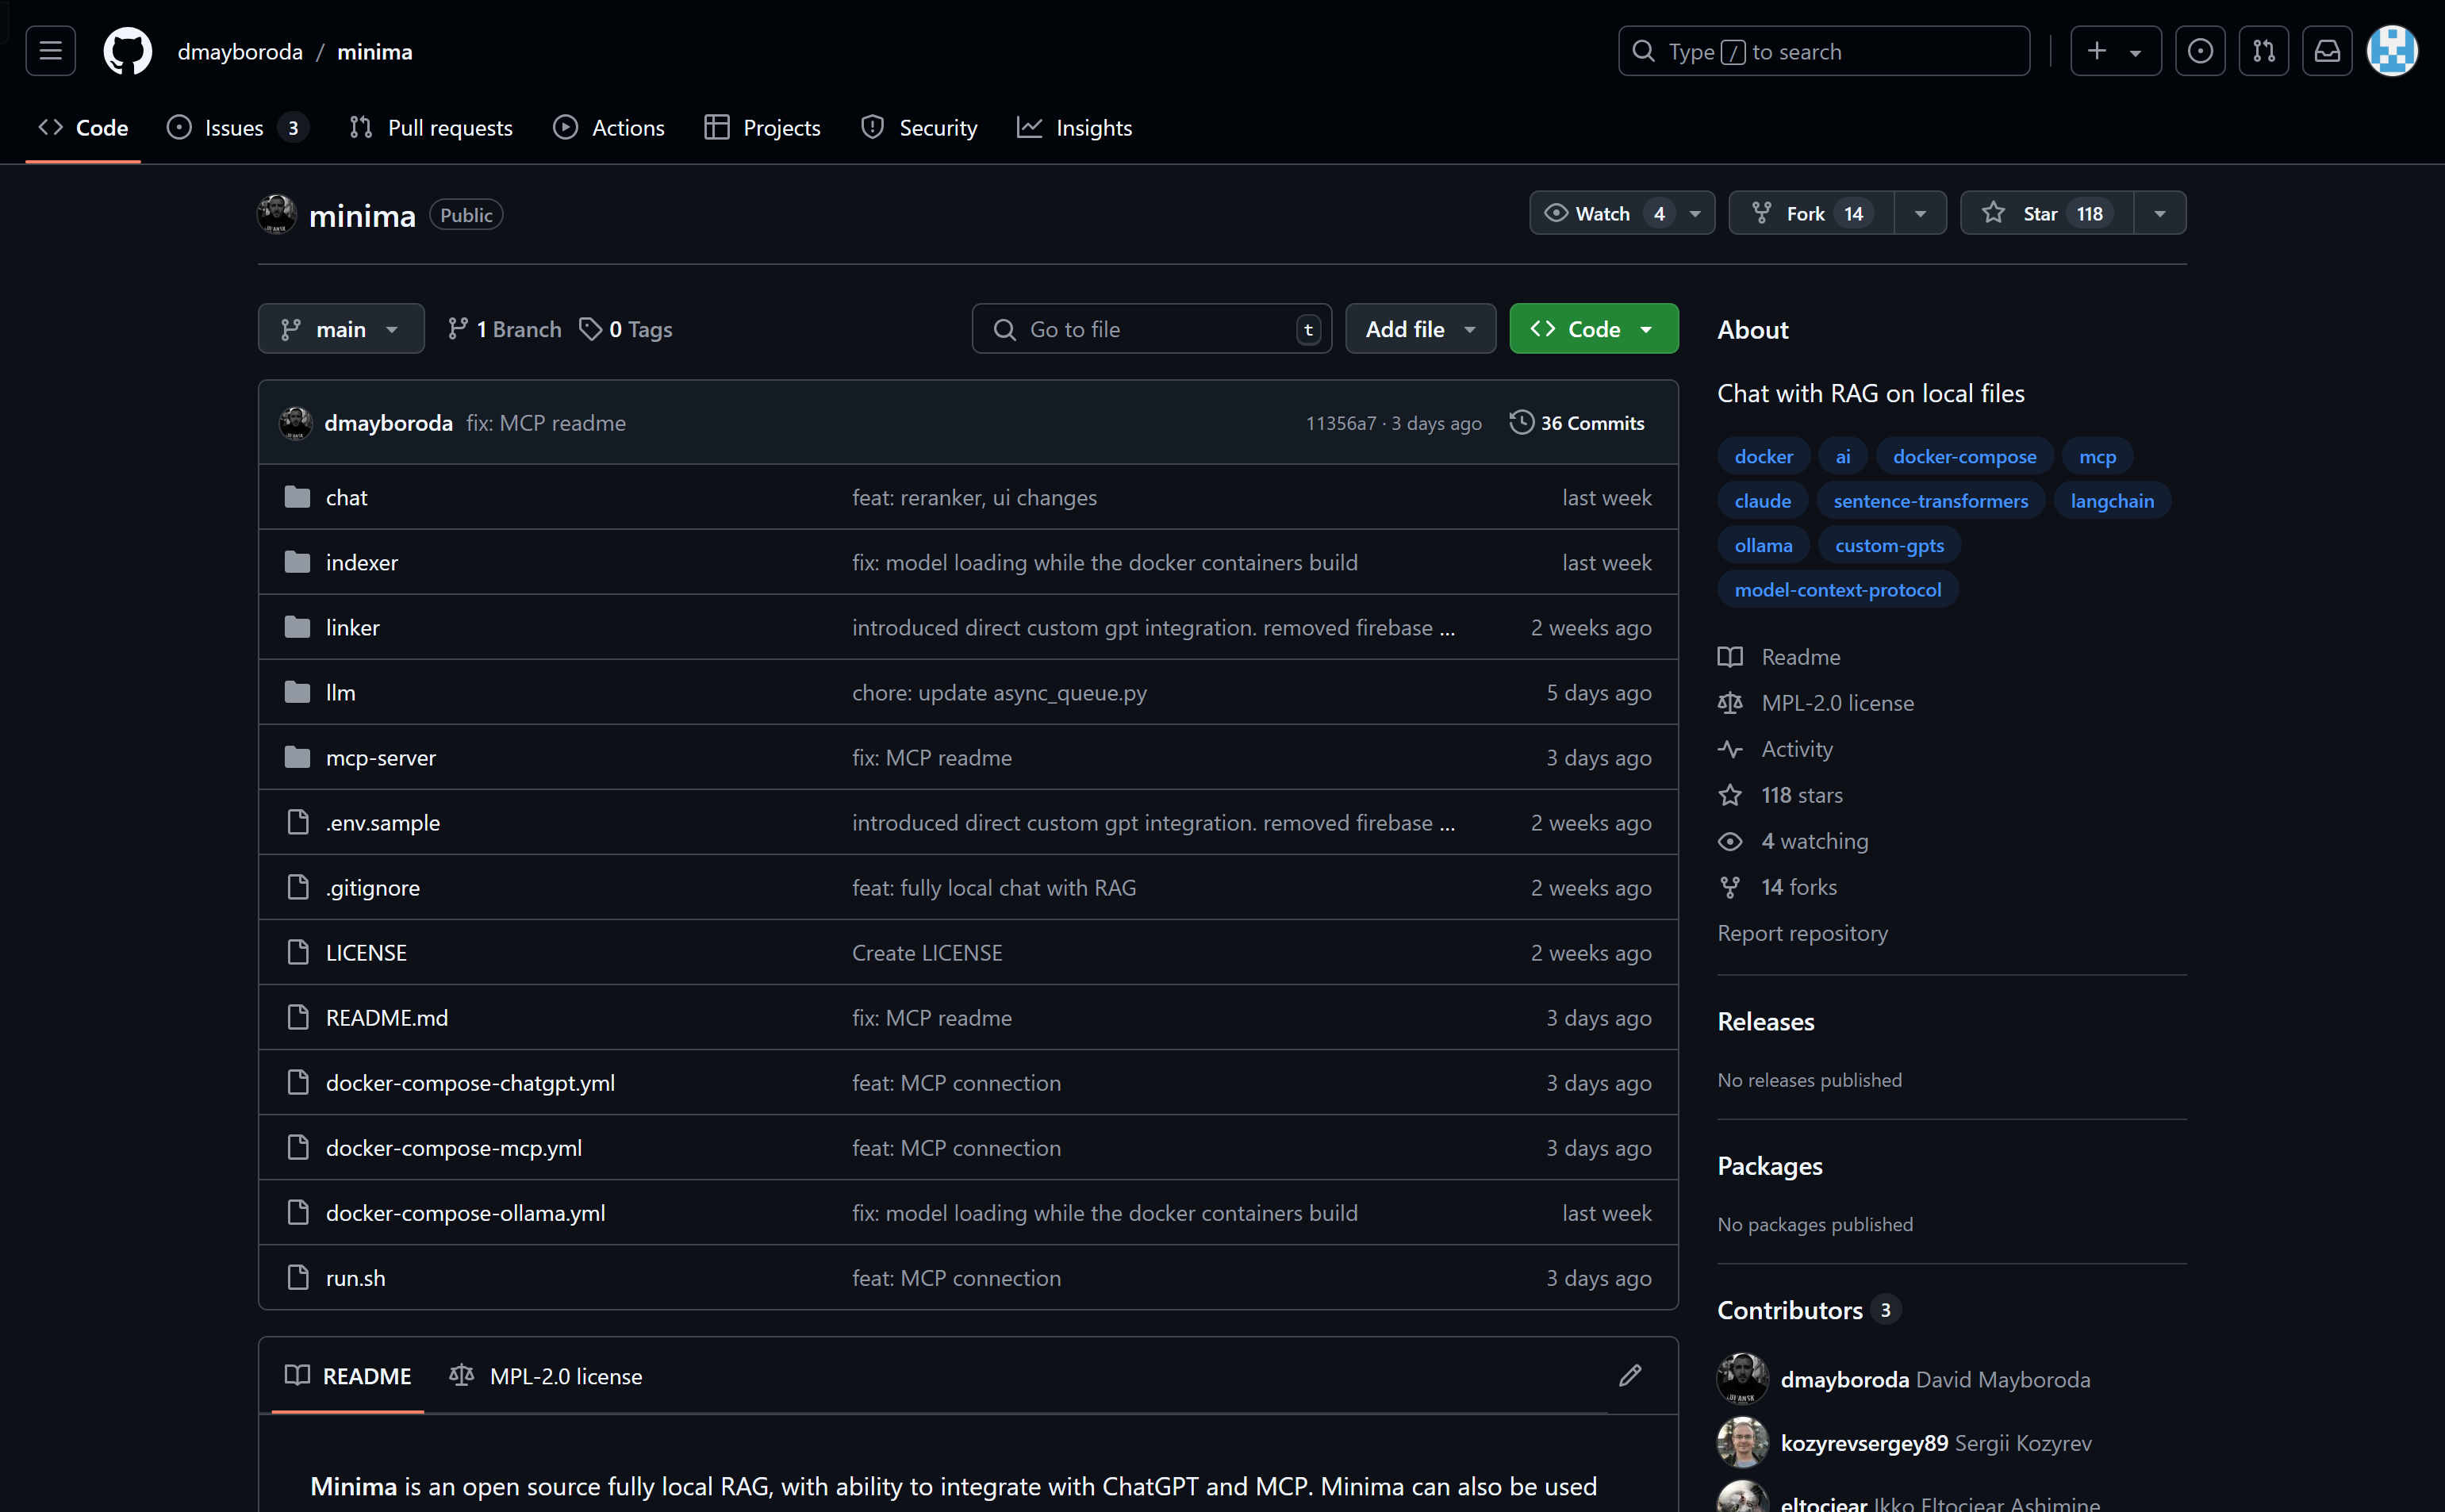Click the fork icon beside 14 forks
The width and height of the screenshot is (2445, 1512).
[1730, 887]
